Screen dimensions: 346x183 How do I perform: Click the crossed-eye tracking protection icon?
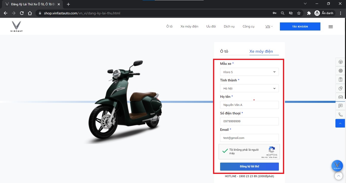tap(291, 13)
